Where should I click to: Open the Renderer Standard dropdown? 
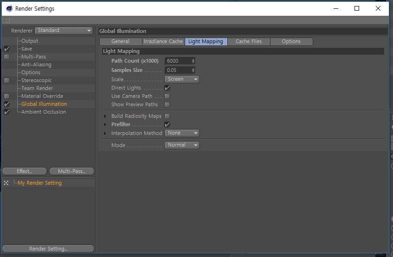(64, 30)
